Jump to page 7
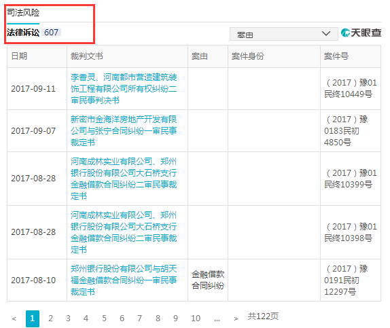 (139, 318)
